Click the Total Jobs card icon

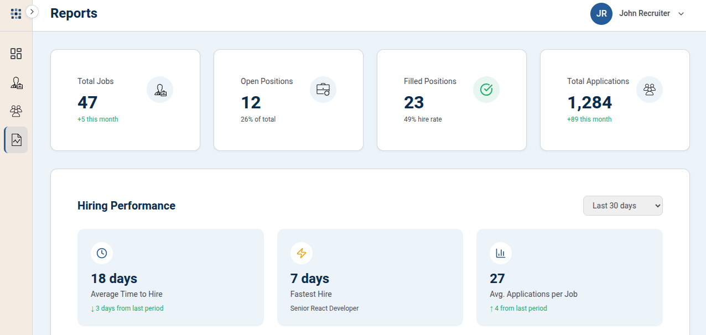coord(160,90)
